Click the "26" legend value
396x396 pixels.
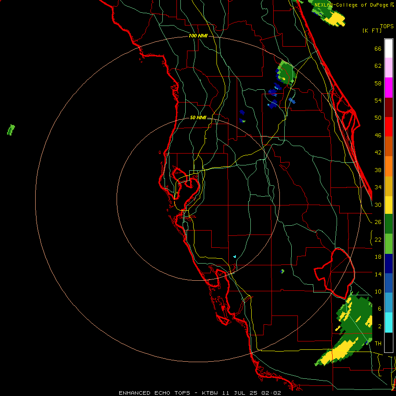(x=378, y=222)
